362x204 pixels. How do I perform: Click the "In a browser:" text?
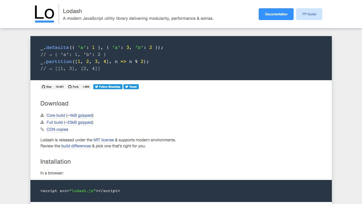pyautogui.click(x=52, y=173)
